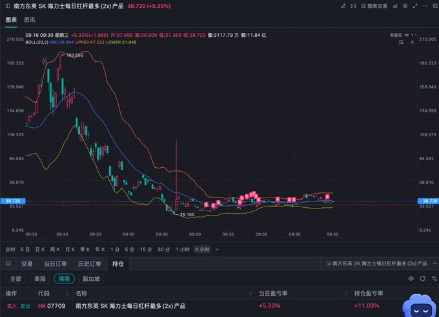This screenshot has width=439, height=317.
Task: Click linked stock label in trading panel header
Action: tap(376, 263)
